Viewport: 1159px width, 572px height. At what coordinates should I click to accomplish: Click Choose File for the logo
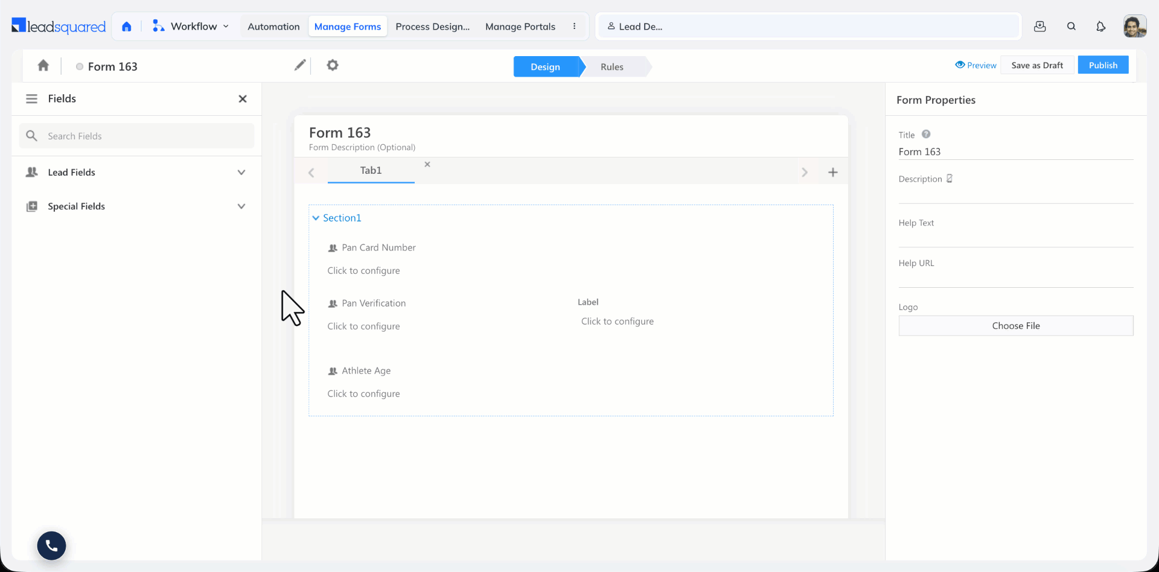pyautogui.click(x=1016, y=326)
